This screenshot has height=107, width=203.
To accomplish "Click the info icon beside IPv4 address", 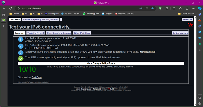I will (21, 40).
